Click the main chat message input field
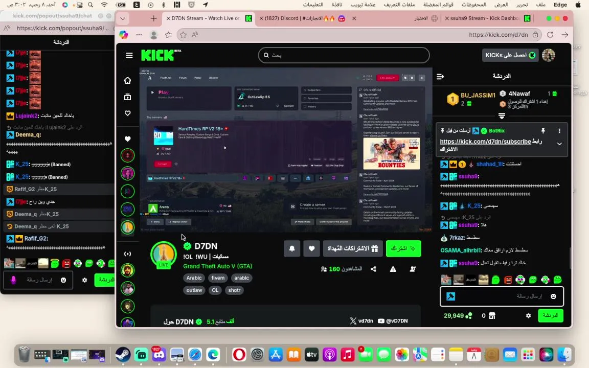Image resolution: width=589 pixels, height=368 pixels. [x=502, y=296]
